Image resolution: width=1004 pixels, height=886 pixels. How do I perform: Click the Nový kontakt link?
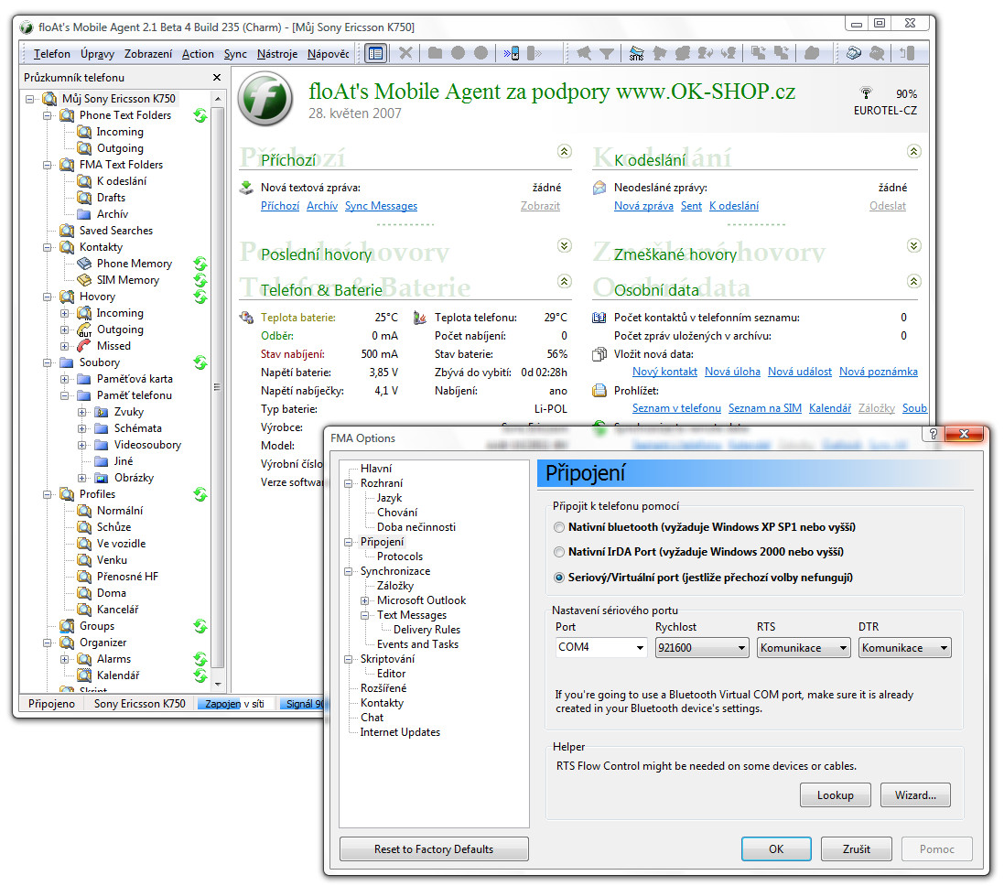coord(664,372)
